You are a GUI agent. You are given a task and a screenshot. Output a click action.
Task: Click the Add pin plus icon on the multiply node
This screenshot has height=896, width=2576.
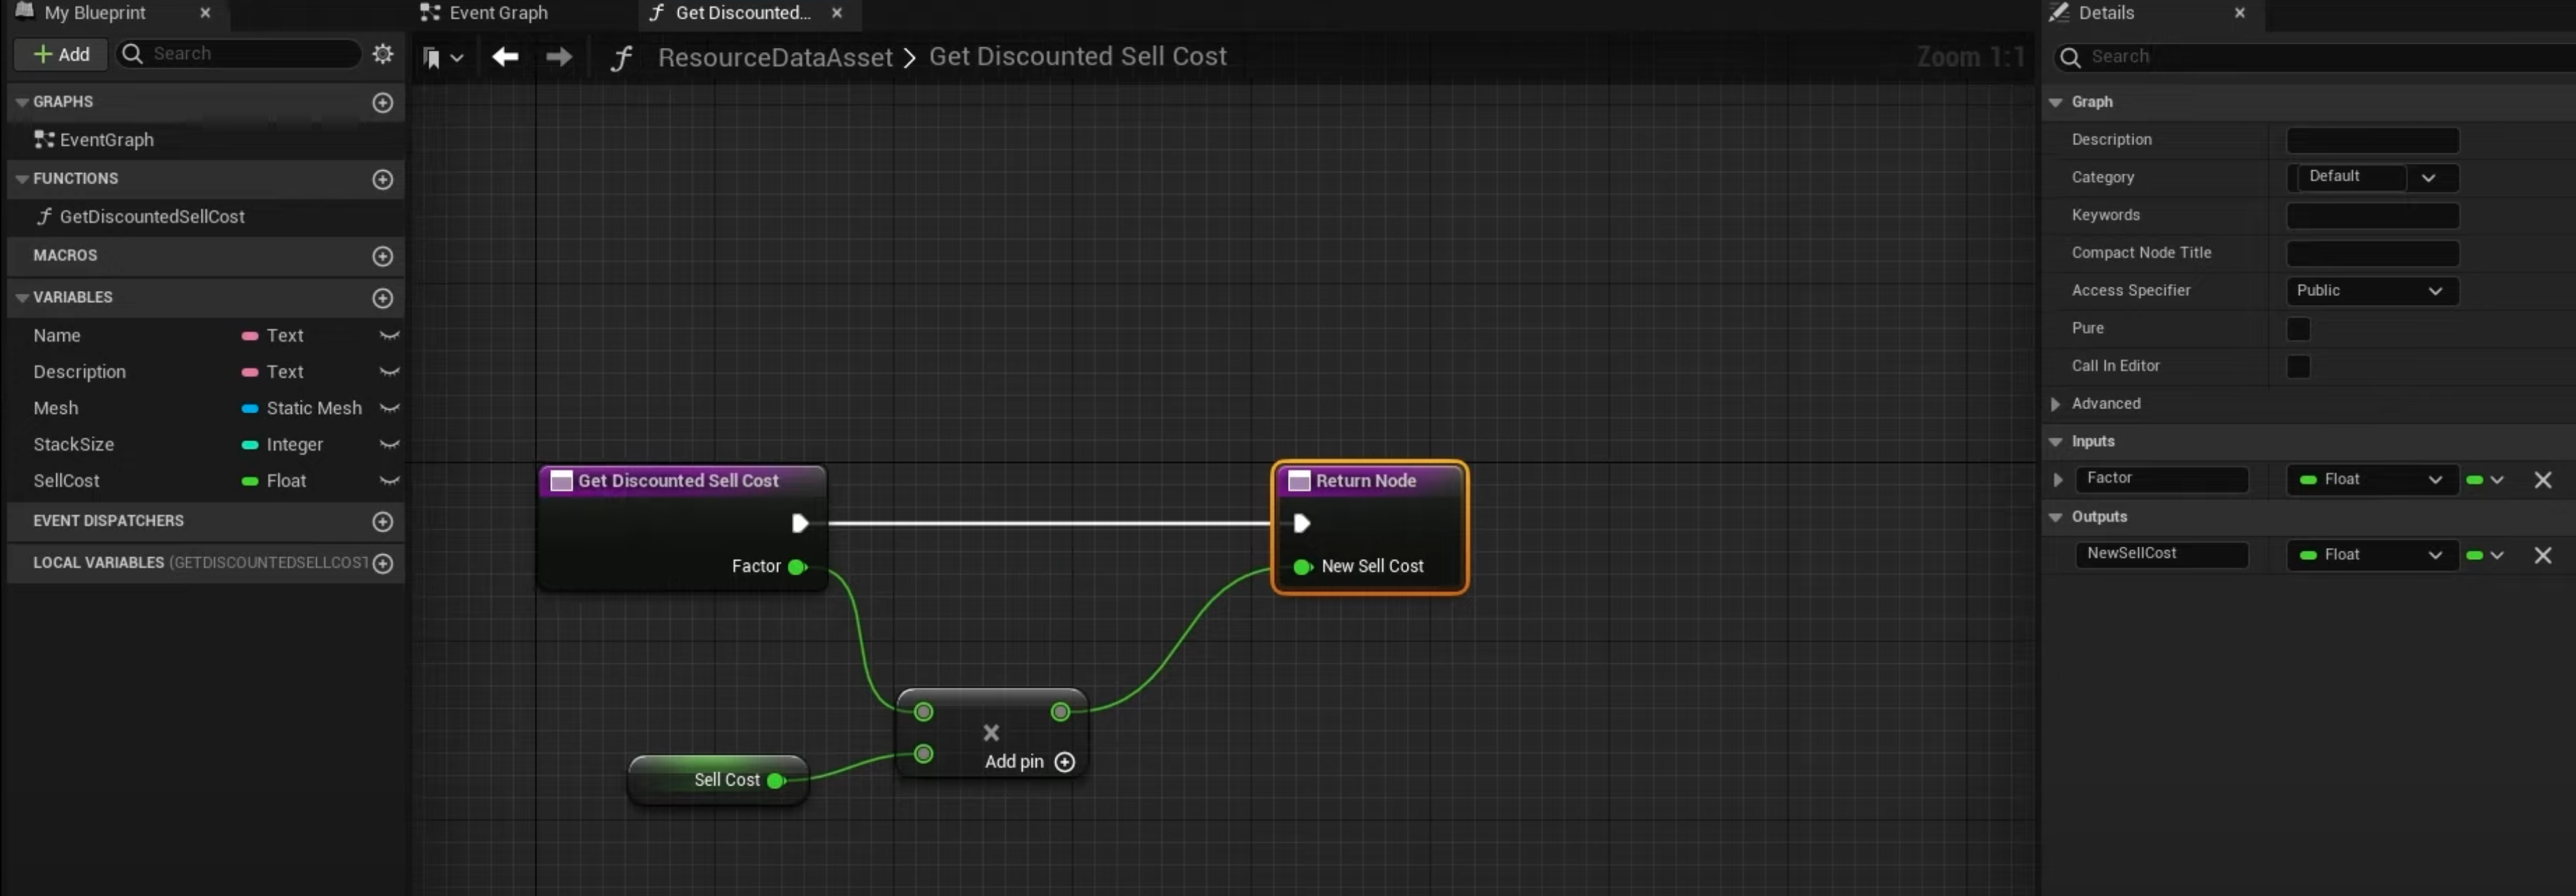[x=1065, y=762]
